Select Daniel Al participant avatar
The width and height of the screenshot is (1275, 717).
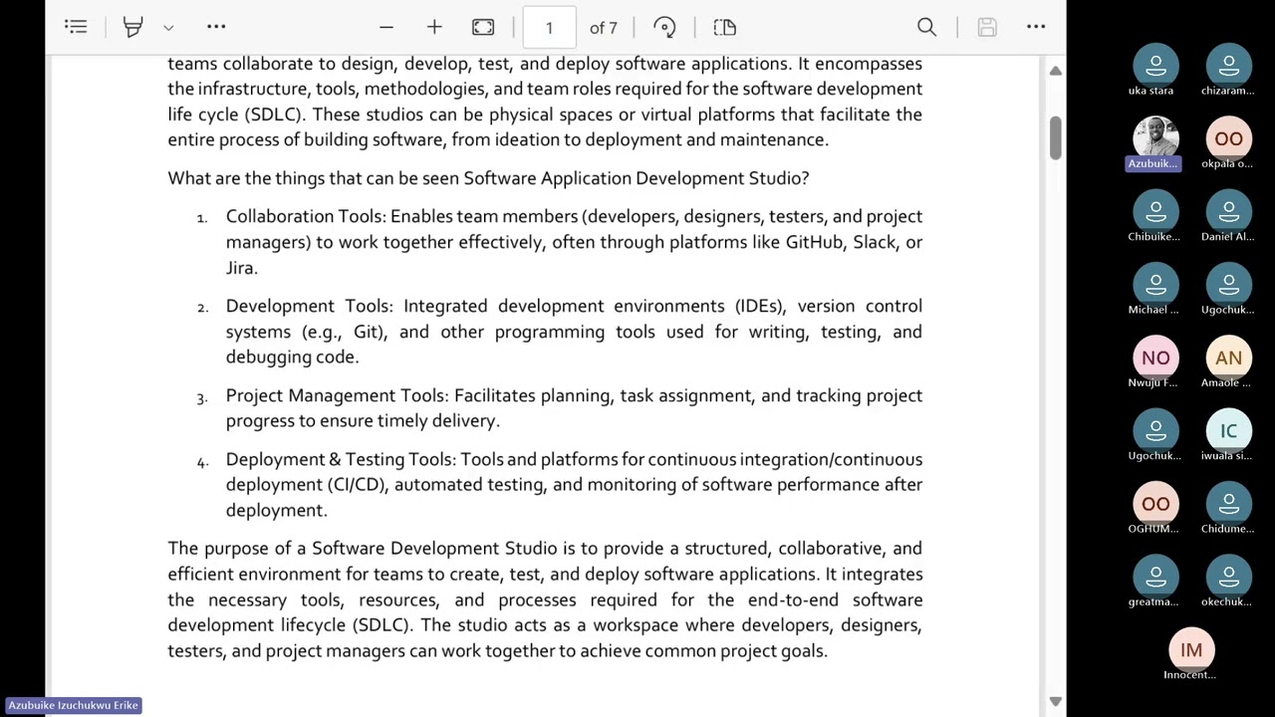[x=1228, y=211]
